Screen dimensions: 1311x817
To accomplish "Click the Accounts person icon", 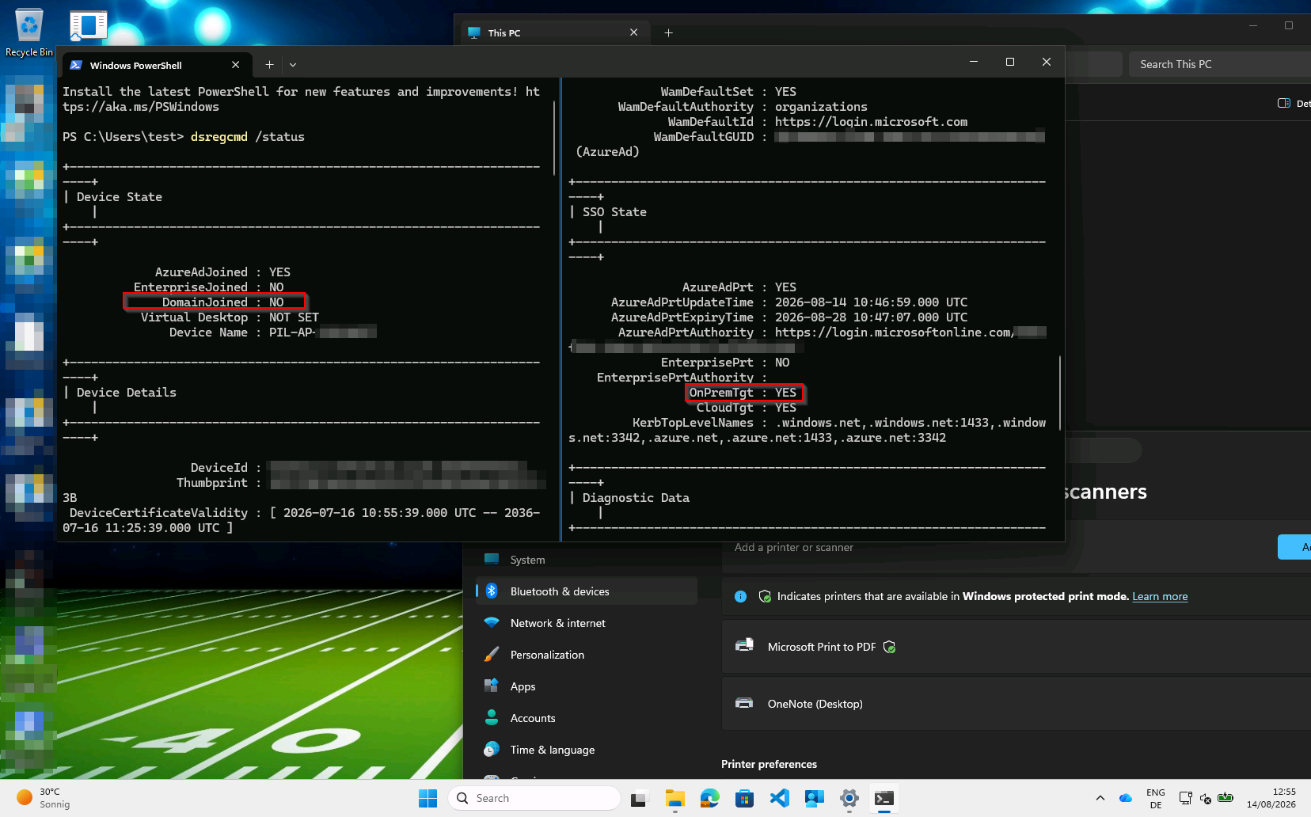I will (x=492, y=717).
